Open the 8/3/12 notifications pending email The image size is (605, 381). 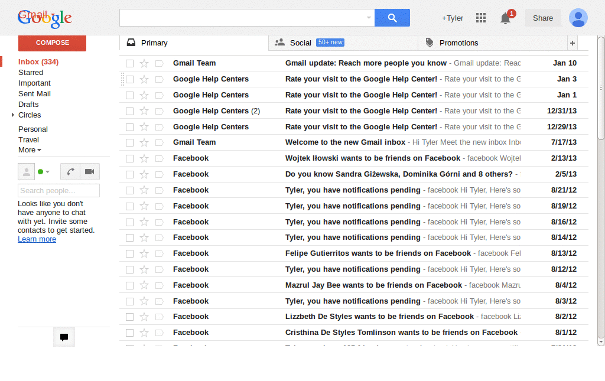(353, 301)
